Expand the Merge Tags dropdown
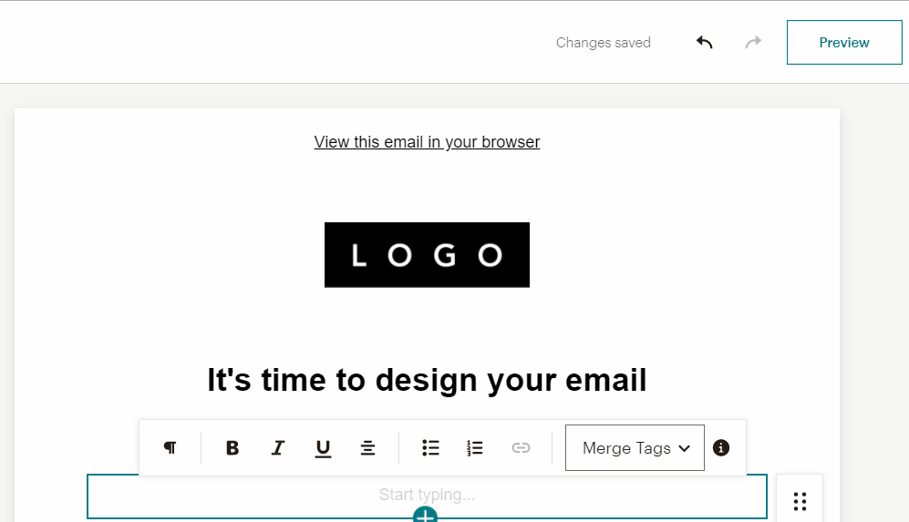The image size is (909, 522). (635, 448)
